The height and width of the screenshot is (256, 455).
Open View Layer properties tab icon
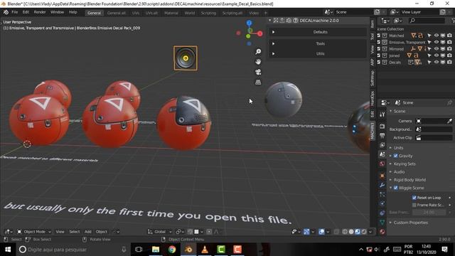(382, 145)
